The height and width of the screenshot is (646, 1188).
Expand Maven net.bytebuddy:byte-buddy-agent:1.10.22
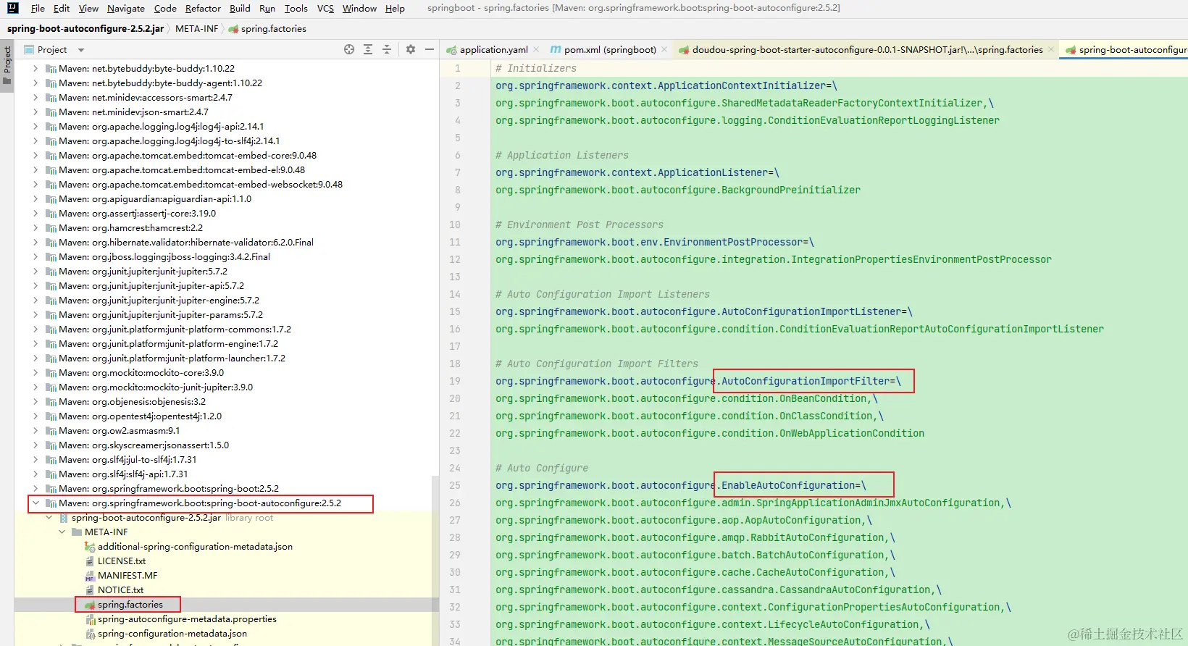35,83
